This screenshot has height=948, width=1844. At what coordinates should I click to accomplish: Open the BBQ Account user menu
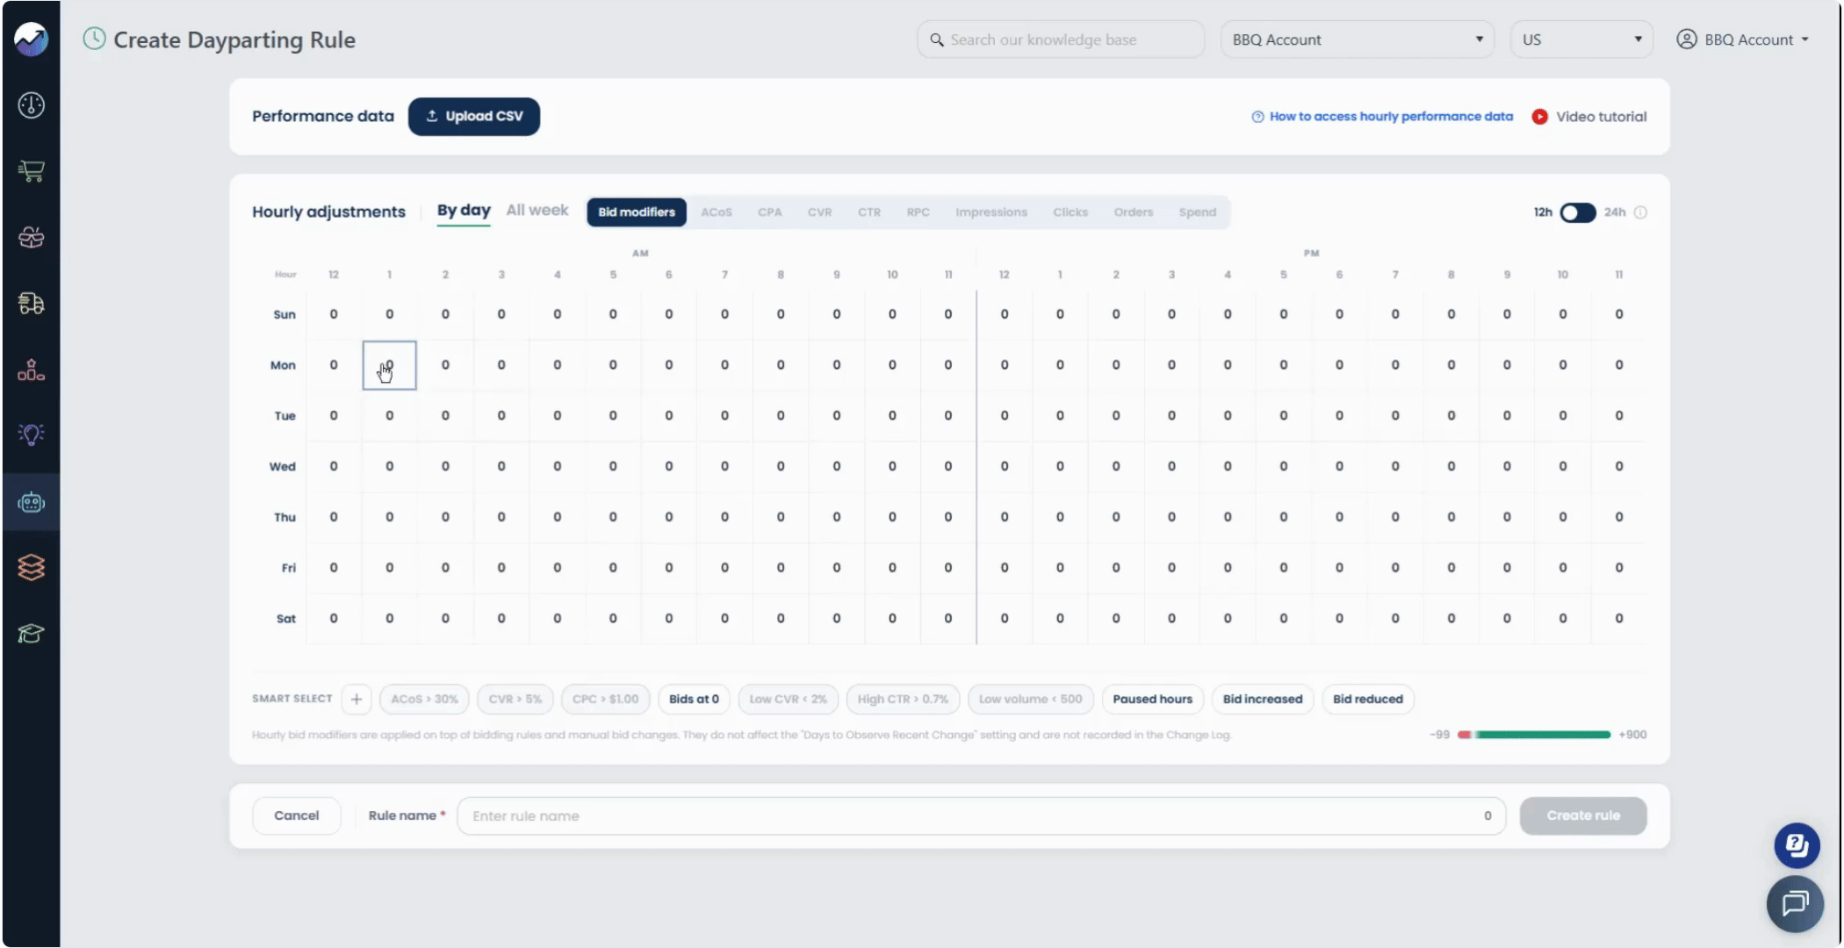[1743, 39]
